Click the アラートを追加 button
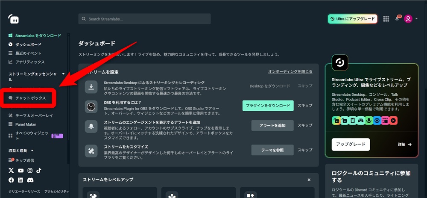The height and width of the screenshot is (198, 427). (272, 125)
